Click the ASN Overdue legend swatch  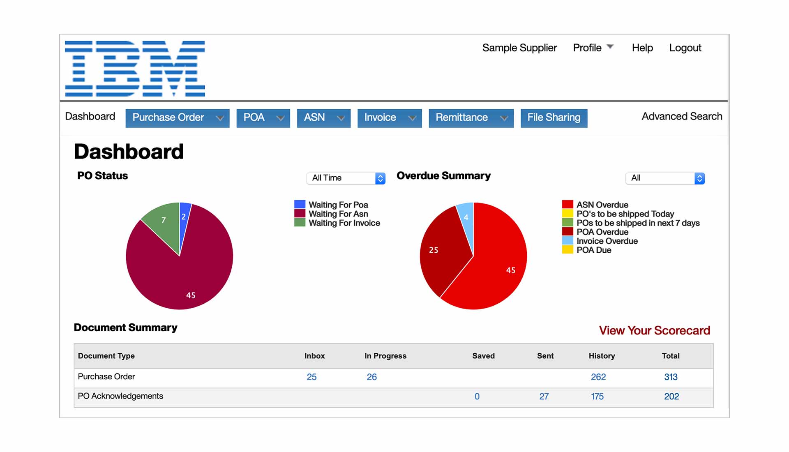pyautogui.click(x=568, y=204)
